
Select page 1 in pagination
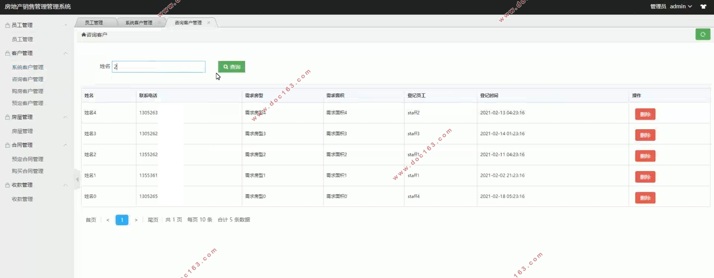(x=122, y=220)
